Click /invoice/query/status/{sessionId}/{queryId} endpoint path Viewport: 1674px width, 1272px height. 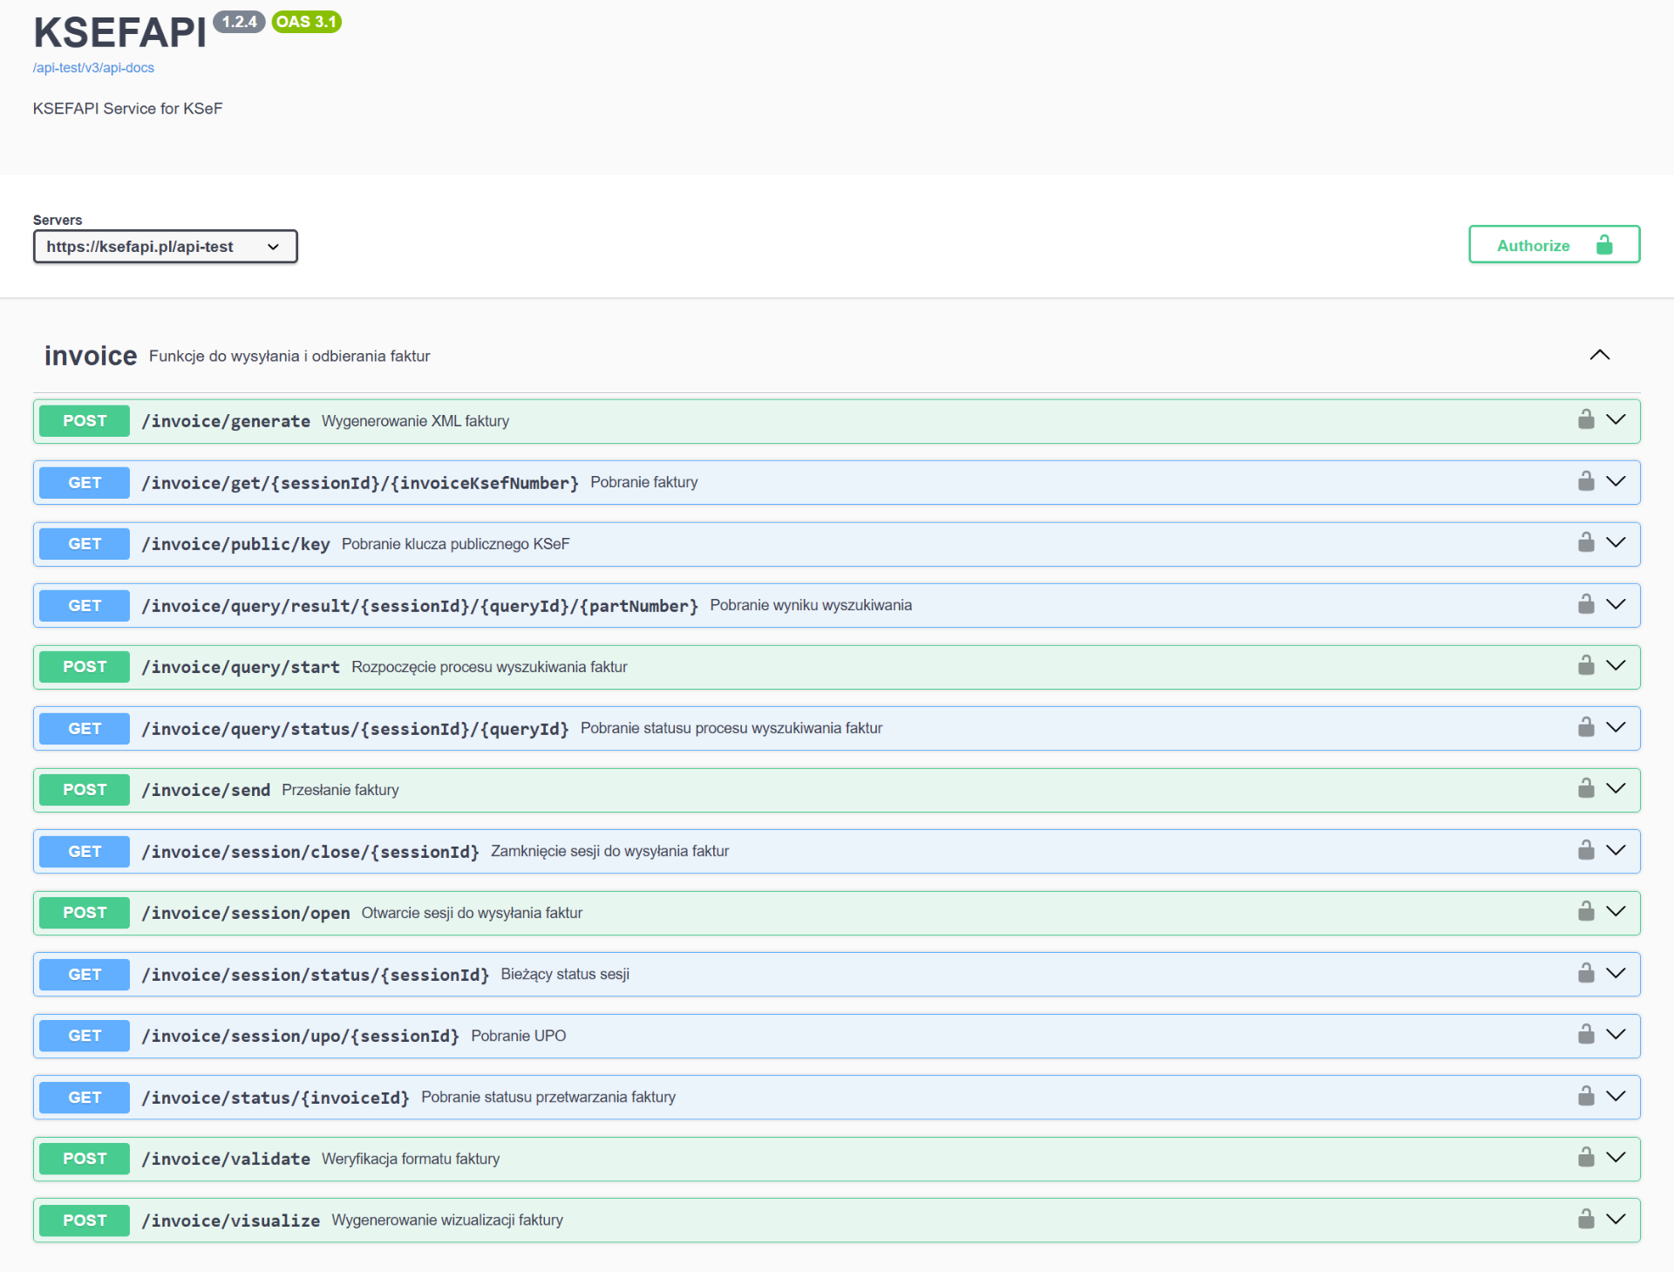click(355, 729)
